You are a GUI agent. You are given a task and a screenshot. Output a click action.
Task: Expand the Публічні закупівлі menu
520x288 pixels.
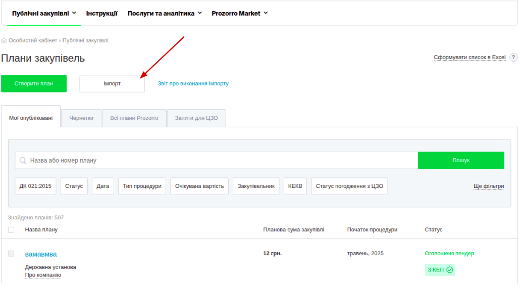pos(44,14)
